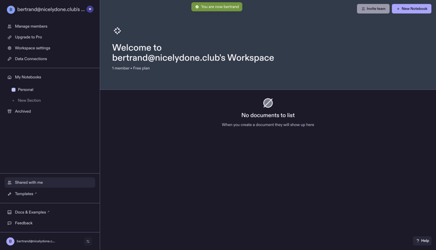Click the workspace name in sidebar header
Image resolution: width=436 pixels, height=250 pixels.
(51, 9)
